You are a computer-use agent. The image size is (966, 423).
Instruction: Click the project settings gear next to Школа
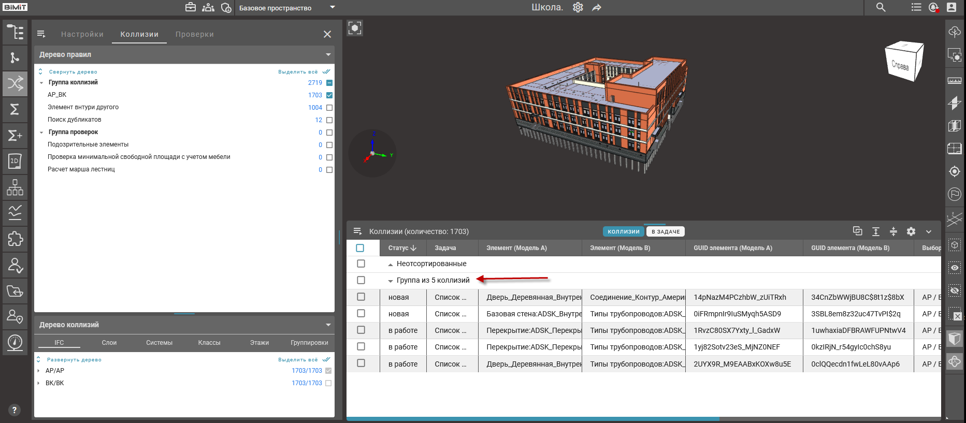pos(578,7)
